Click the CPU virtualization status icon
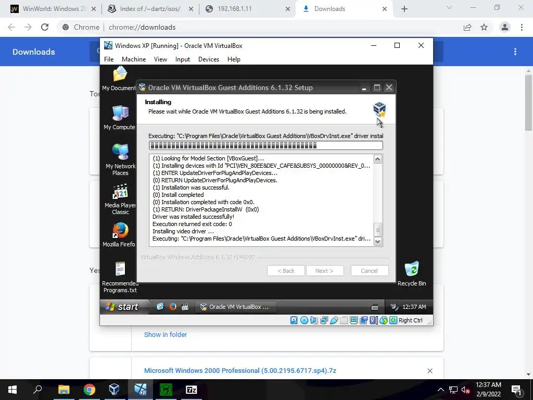 point(373,320)
